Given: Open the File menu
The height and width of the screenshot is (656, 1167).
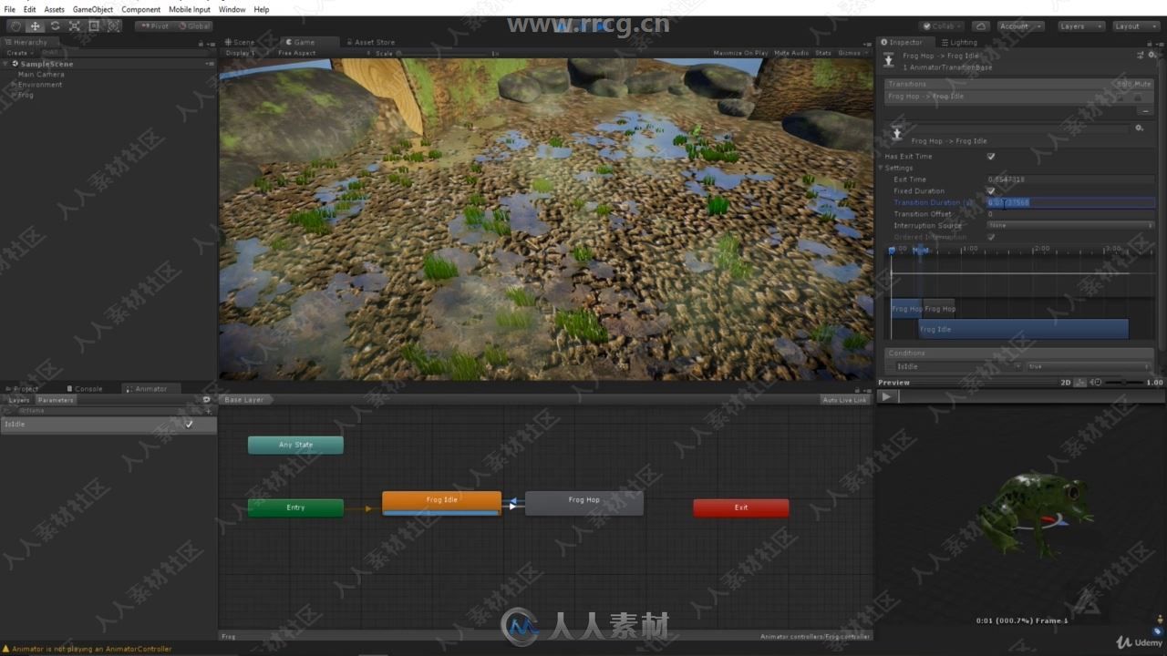Looking at the screenshot, I should click(x=10, y=9).
